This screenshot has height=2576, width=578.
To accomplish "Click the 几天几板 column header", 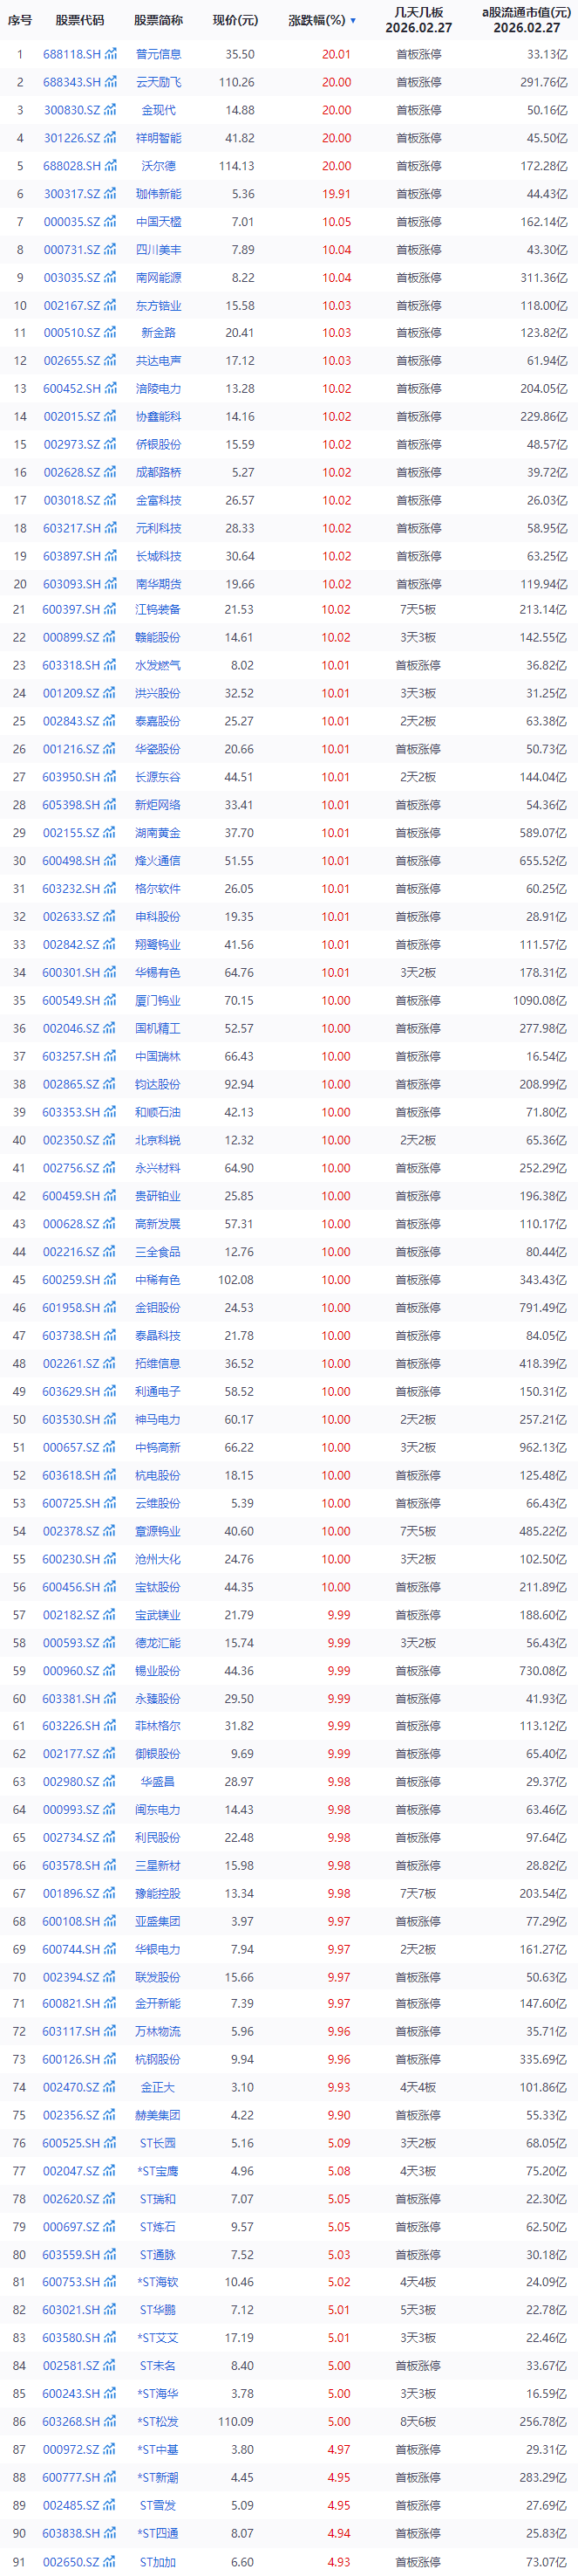I will point(418,20).
